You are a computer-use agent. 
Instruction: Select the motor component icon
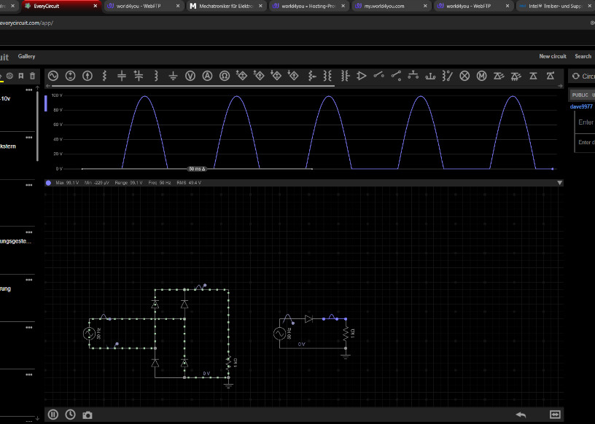[481, 76]
